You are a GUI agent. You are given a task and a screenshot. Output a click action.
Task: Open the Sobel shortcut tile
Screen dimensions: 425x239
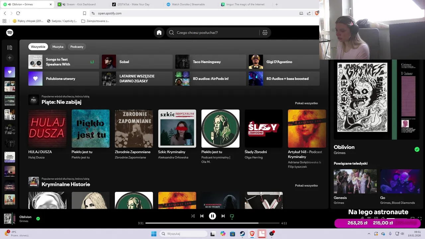137,62
